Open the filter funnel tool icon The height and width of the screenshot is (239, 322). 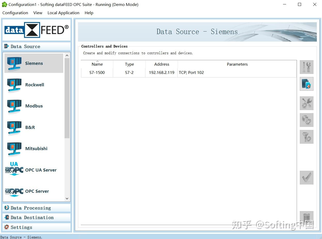tap(307, 137)
